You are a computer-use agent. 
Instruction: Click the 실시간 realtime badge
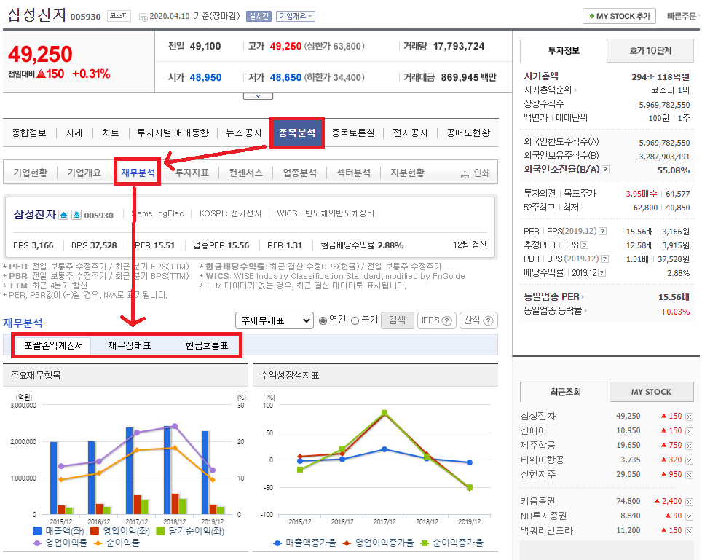[x=259, y=17]
